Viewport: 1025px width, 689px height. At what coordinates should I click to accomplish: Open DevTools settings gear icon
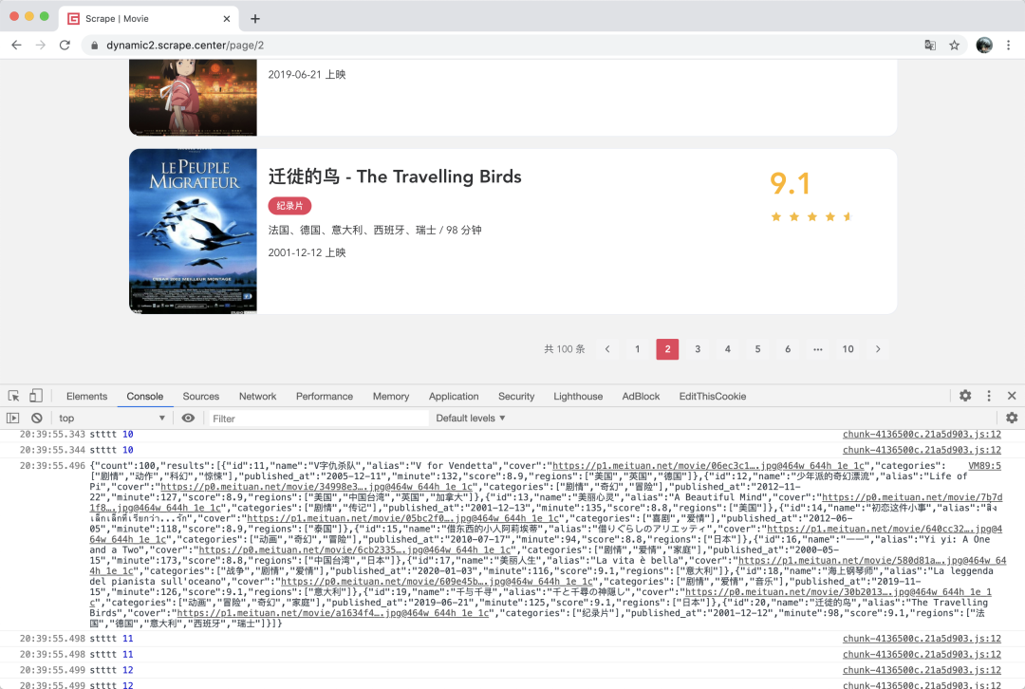pos(965,396)
